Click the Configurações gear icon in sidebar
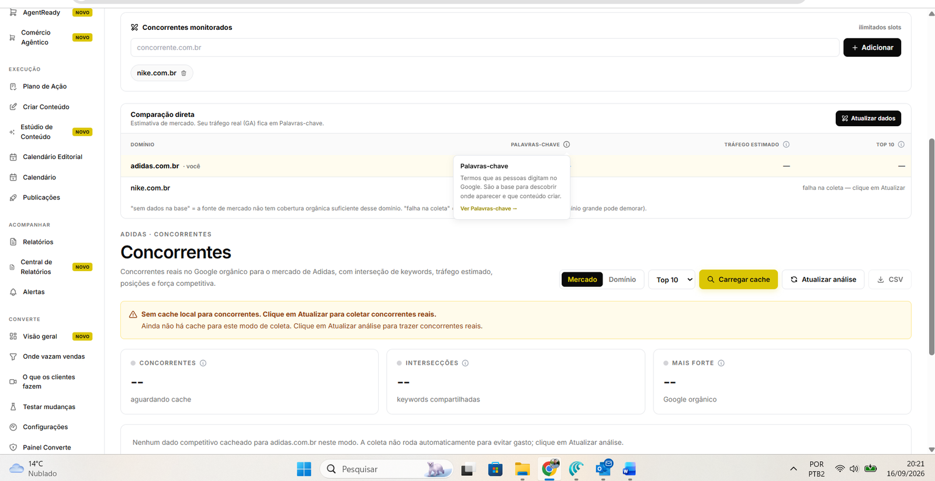Viewport: 935px width, 481px height. pyautogui.click(x=13, y=427)
